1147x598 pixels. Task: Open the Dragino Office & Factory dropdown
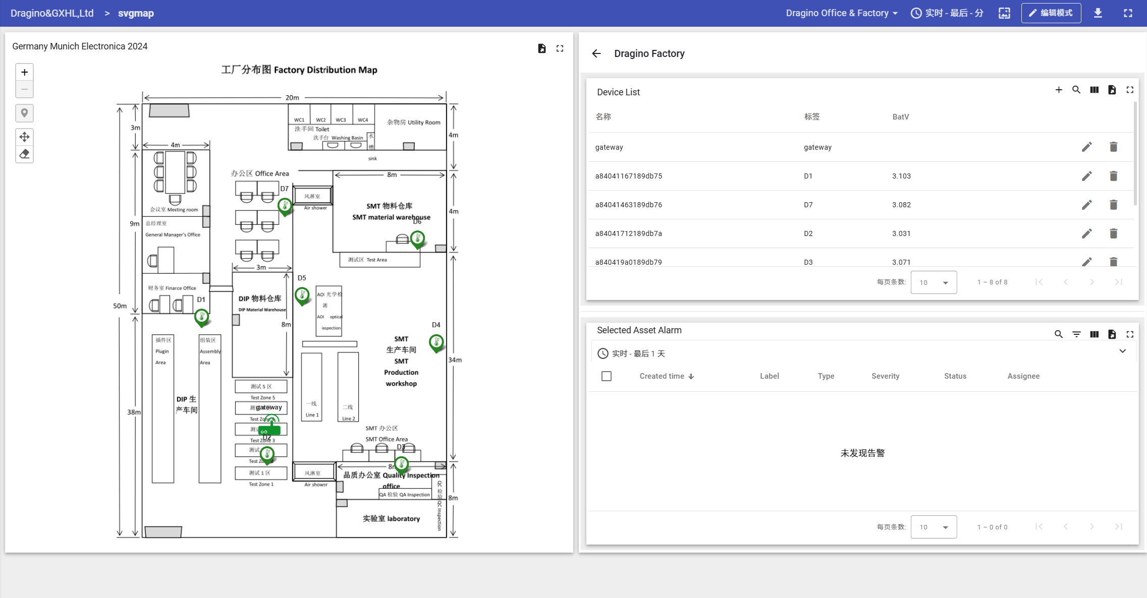click(842, 13)
